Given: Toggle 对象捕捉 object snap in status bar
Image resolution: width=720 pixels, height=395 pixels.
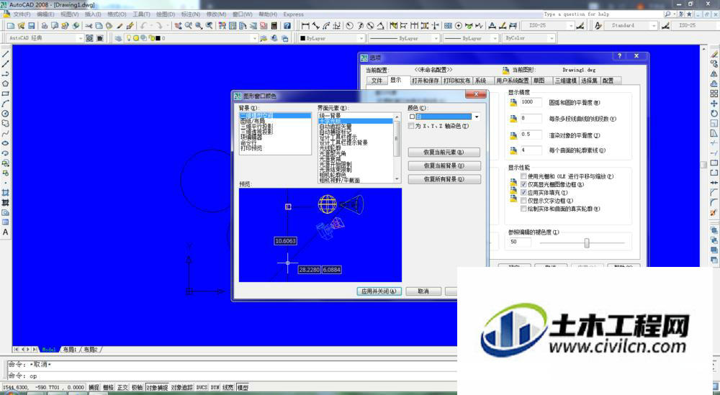Looking at the screenshot, I should coord(157,388).
